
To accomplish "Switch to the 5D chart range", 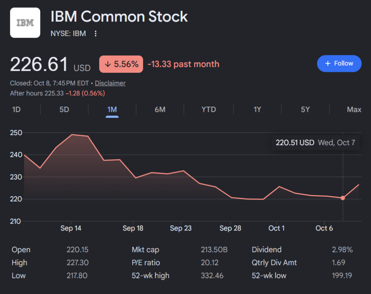I will (64, 110).
